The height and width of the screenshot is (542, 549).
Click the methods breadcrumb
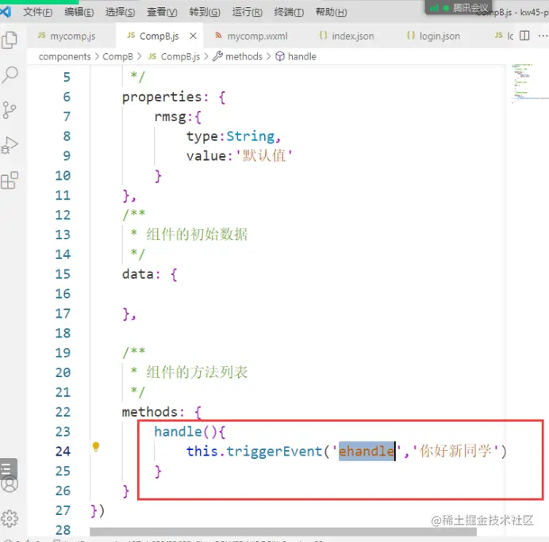point(238,56)
